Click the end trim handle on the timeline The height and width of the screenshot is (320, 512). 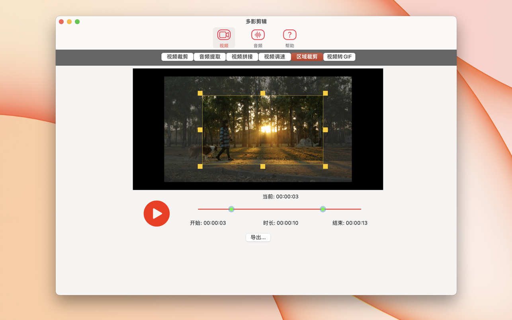point(323,209)
